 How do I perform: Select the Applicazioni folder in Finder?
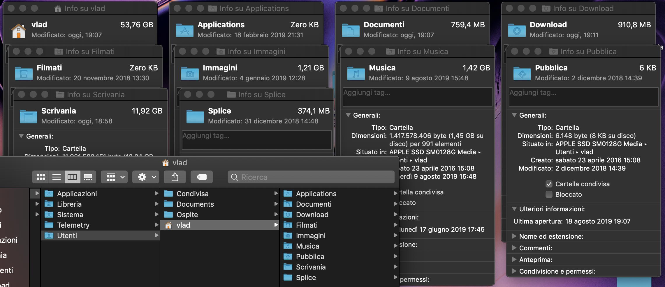pyautogui.click(x=100, y=194)
